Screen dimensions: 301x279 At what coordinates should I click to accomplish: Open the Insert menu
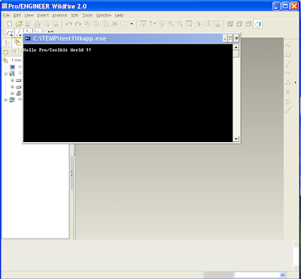click(x=43, y=15)
